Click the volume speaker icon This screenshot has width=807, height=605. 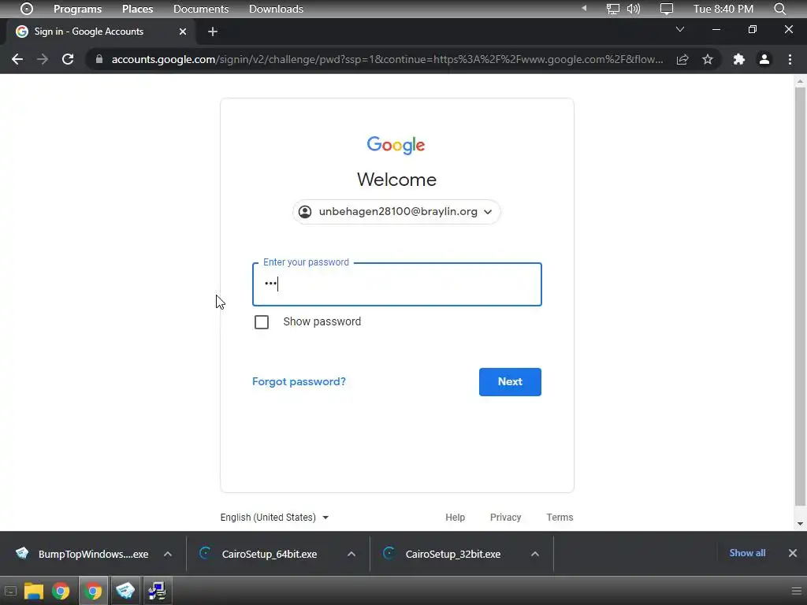pos(634,9)
